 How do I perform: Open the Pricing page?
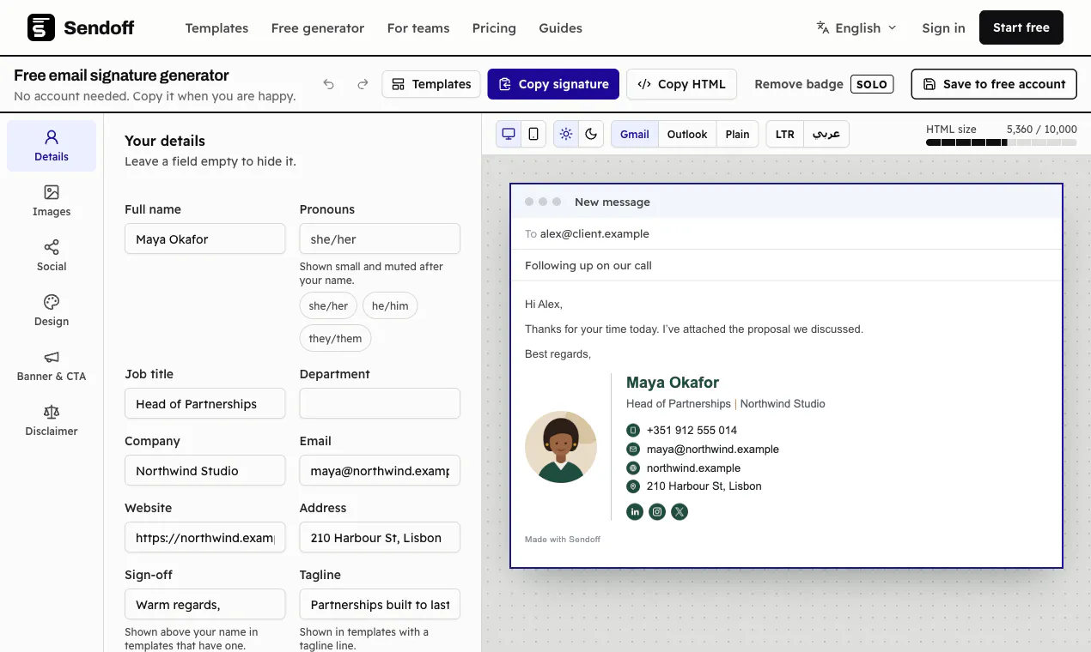tap(494, 28)
